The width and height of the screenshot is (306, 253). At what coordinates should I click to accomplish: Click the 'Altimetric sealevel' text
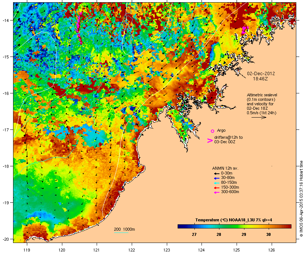point(262,95)
